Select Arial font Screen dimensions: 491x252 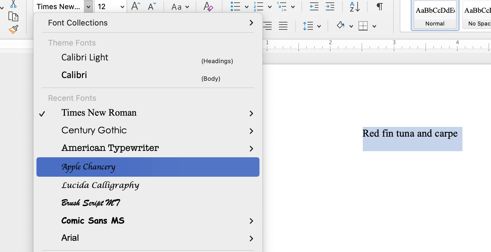point(148,238)
